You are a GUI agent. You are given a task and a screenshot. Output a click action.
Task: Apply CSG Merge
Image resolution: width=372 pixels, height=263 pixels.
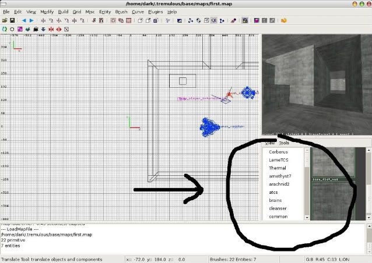(x=121, y=20)
